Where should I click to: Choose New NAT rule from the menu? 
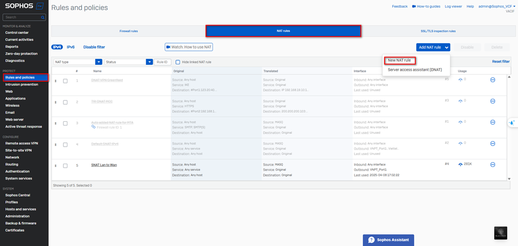(x=399, y=60)
